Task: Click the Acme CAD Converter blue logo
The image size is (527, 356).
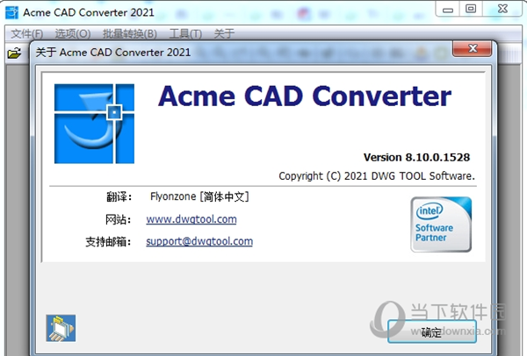Action: 95,124
